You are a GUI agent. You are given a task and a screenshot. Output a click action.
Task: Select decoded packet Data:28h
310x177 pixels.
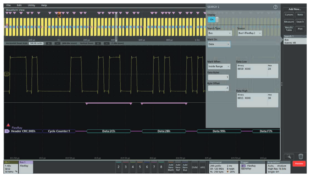pos(164,131)
